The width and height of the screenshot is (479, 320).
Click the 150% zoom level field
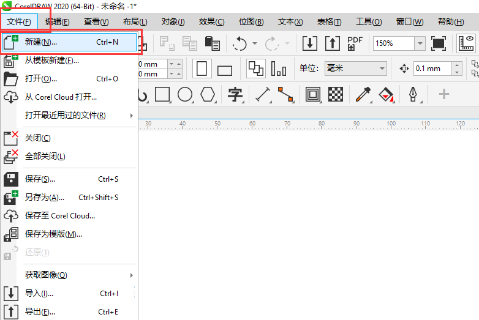394,43
